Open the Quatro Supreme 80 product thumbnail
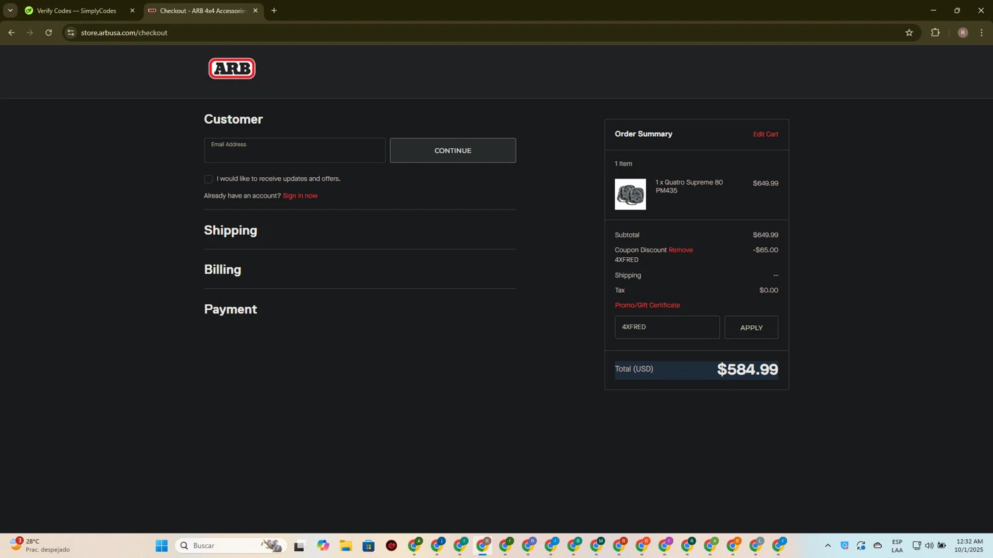Viewport: 993px width, 558px height. pos(630,194)
